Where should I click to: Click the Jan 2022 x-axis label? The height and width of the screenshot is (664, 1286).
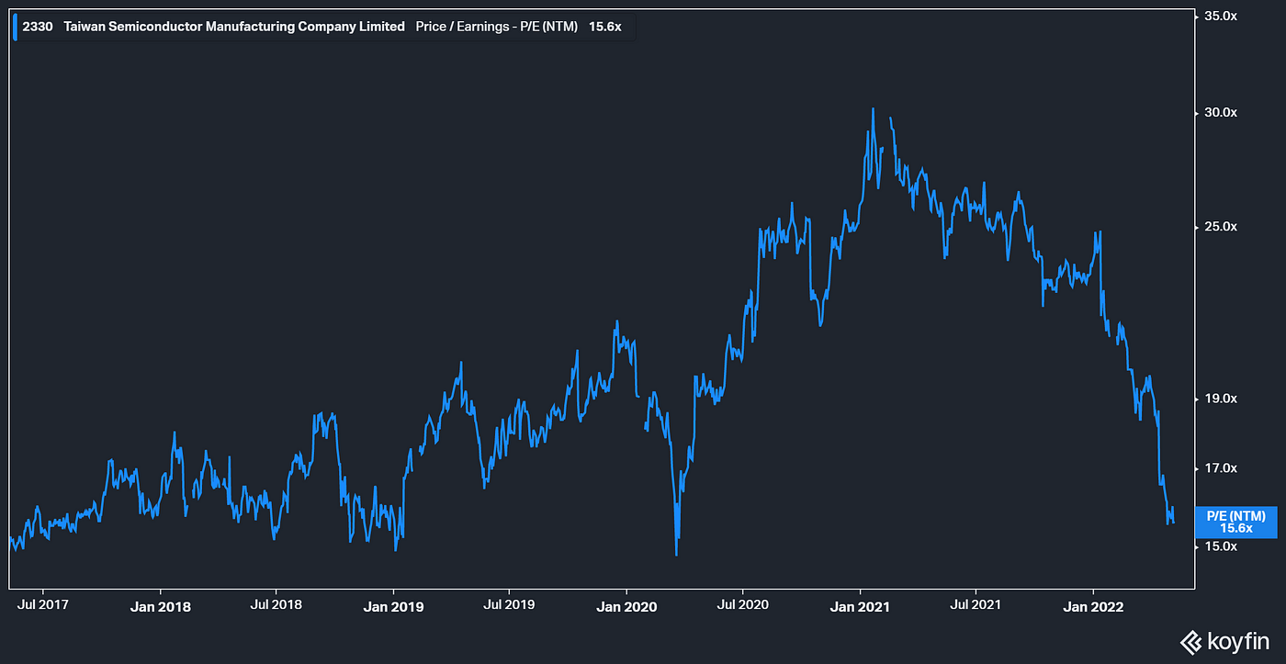coord(1092,606)
